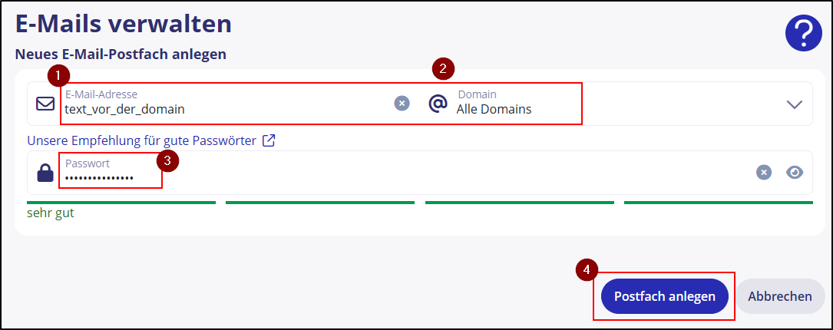Click the @ symbol icon before Domain
The image size is (833, 330).
pyautogui.click(x=438, y=103)
